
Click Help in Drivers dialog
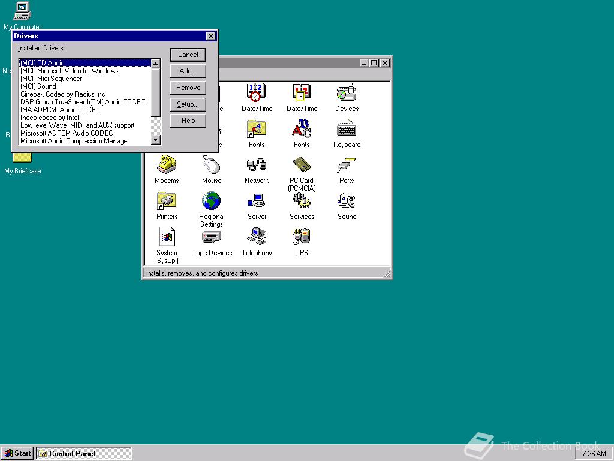(188, 121)
